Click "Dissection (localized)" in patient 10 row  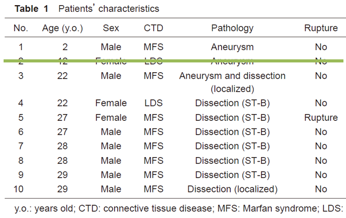(x=232, y=189)
